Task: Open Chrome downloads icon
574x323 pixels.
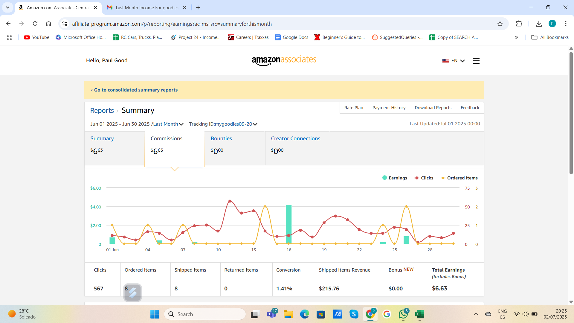Action: coord(539,24)
